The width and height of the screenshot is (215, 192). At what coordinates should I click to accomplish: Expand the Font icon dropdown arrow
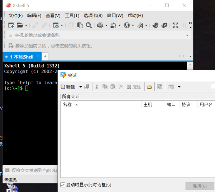tap(146, 25)
